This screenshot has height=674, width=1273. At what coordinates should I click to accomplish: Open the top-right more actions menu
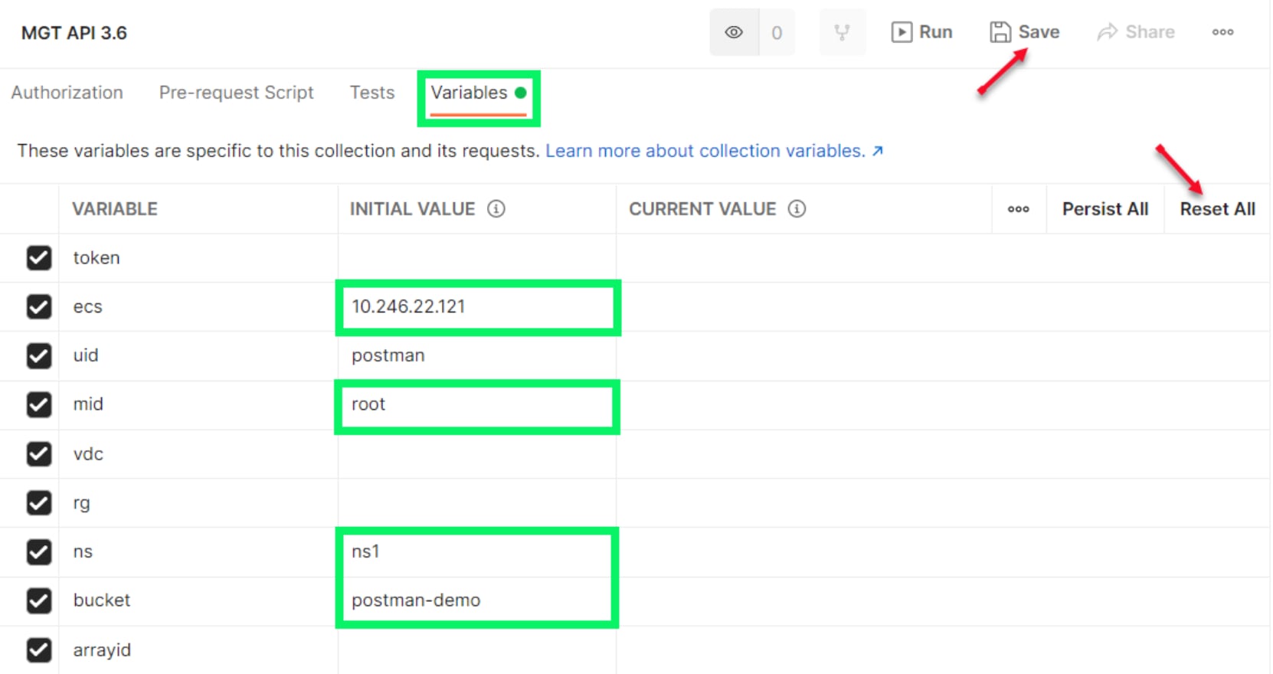pos(1222,32)
